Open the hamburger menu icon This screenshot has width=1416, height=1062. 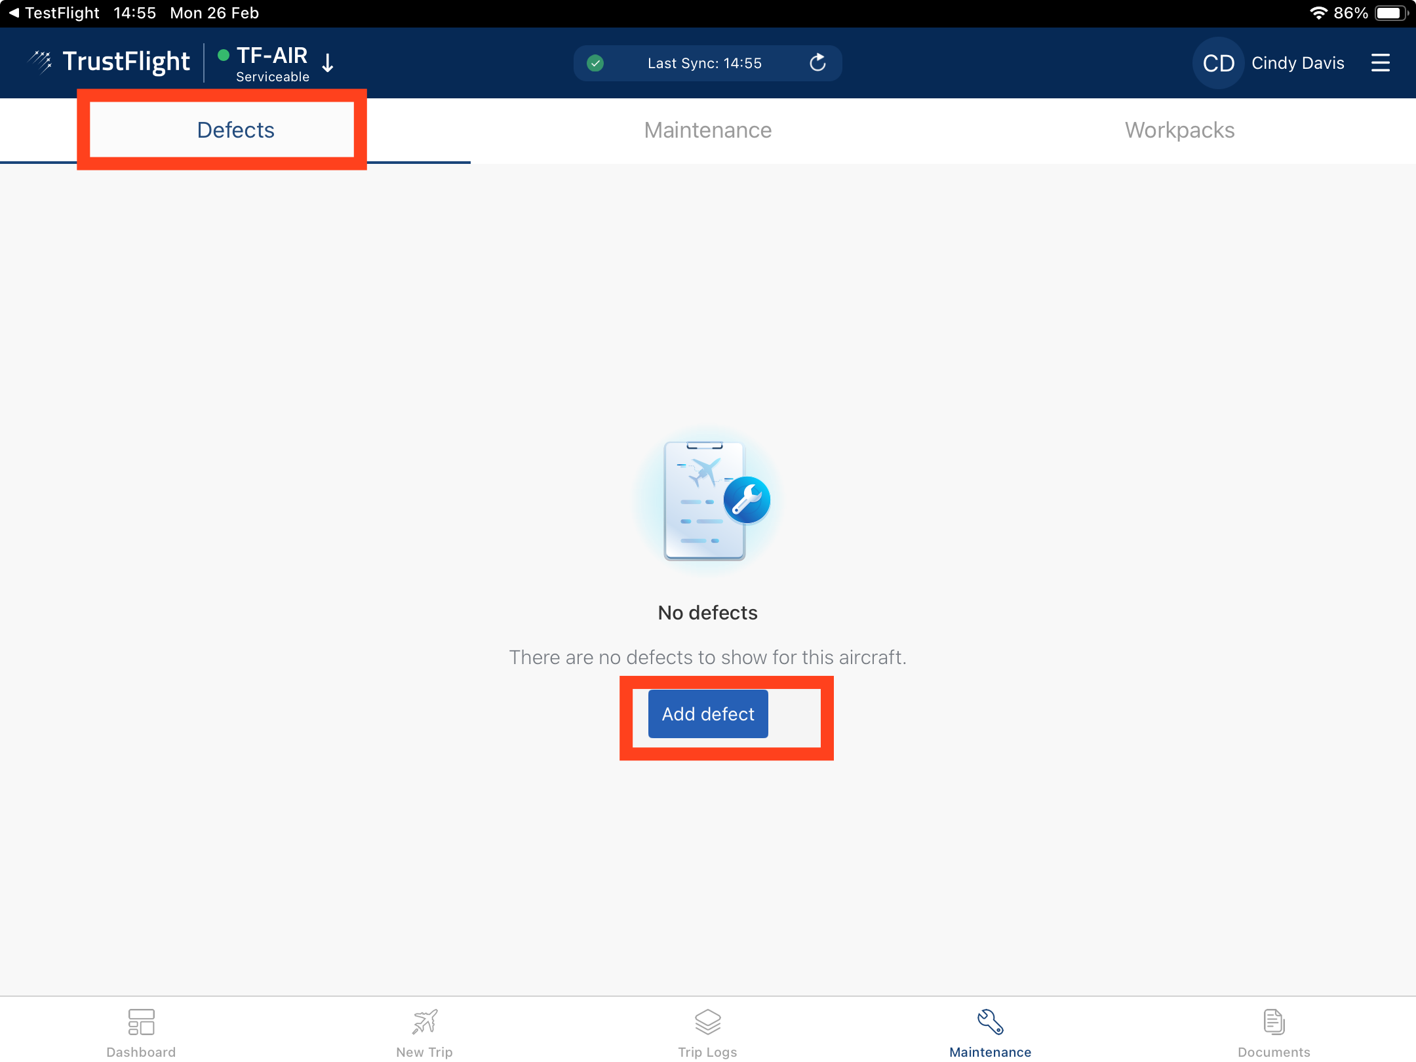point(1380,63)
